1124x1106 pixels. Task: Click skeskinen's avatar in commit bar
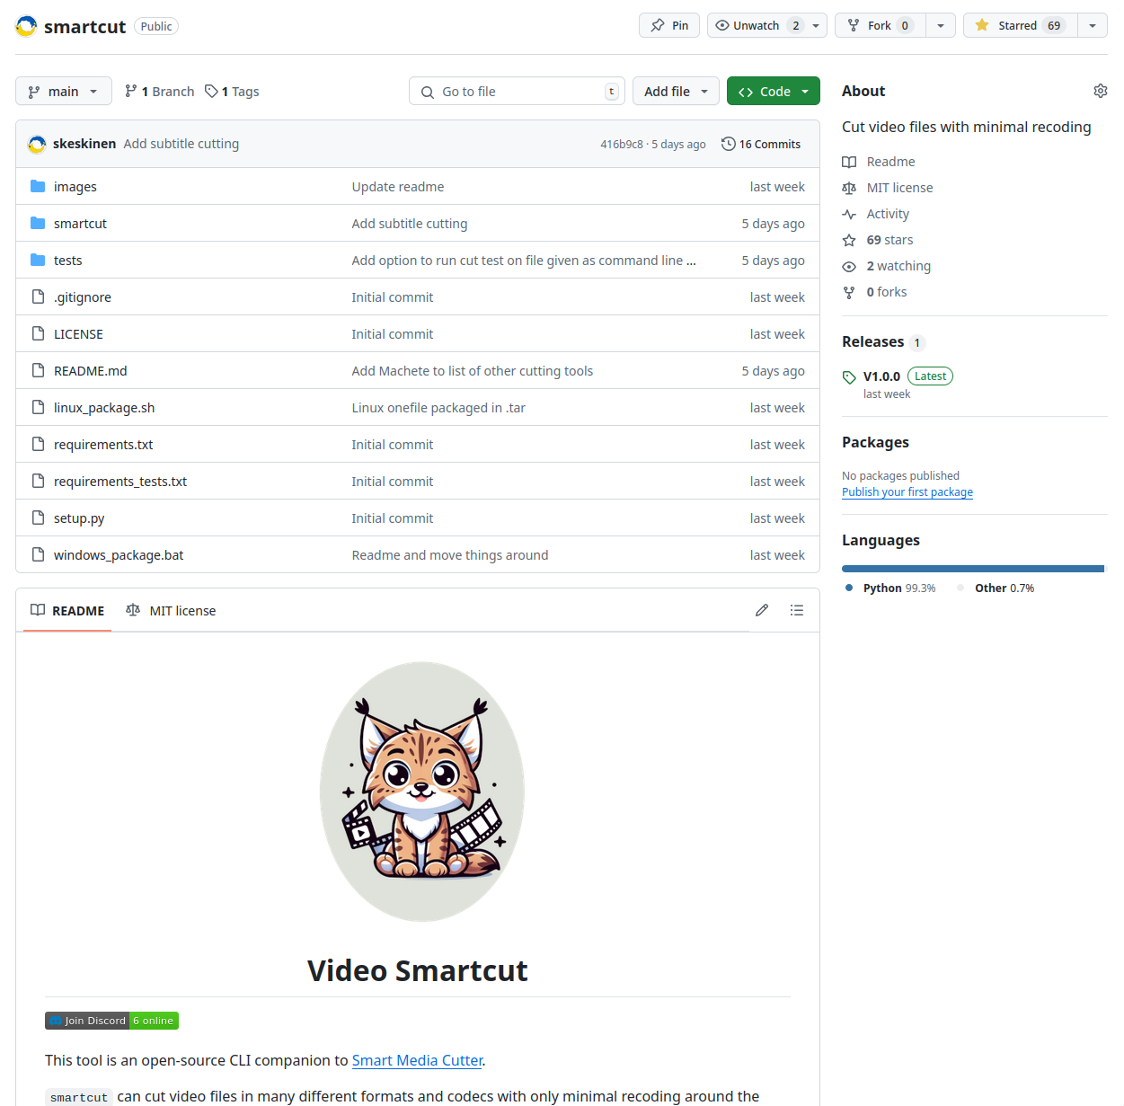(37, 144)
